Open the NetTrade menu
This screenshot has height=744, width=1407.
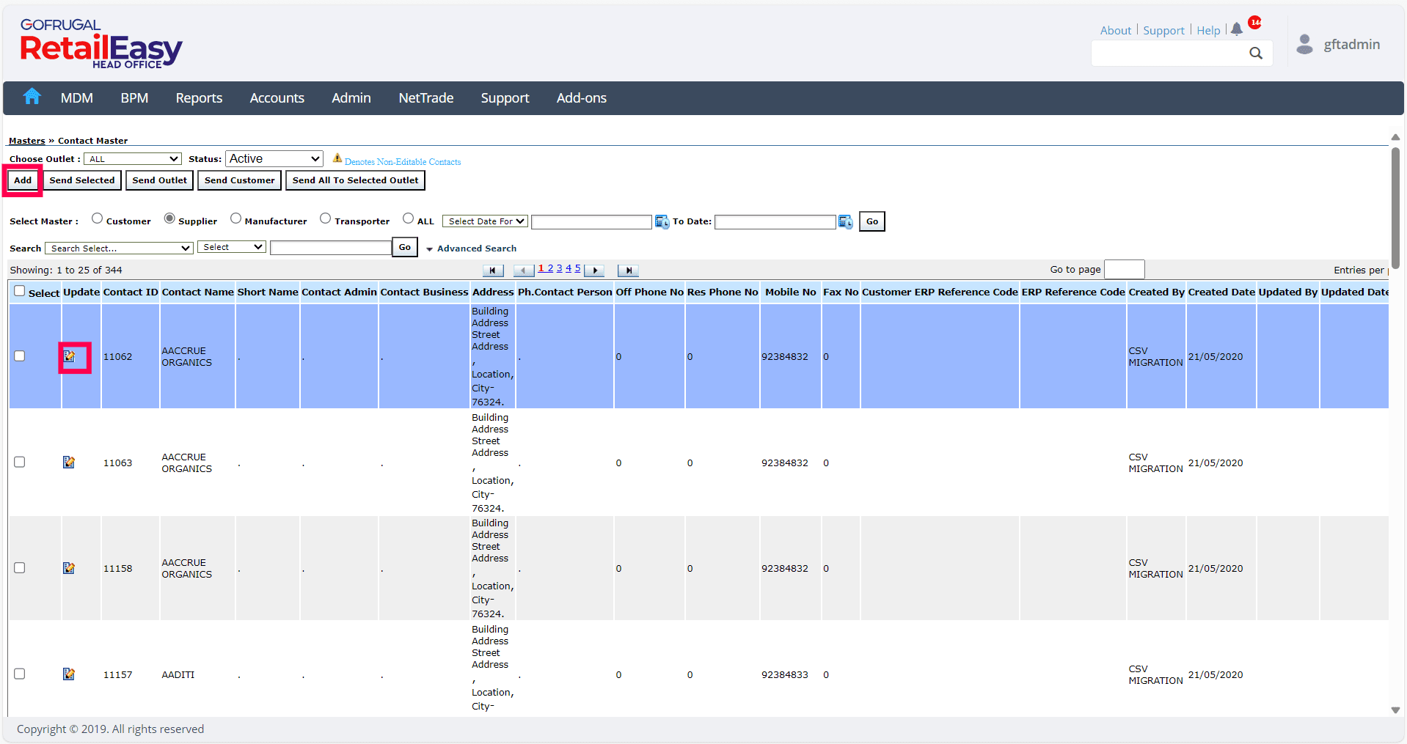pos(425,98)
